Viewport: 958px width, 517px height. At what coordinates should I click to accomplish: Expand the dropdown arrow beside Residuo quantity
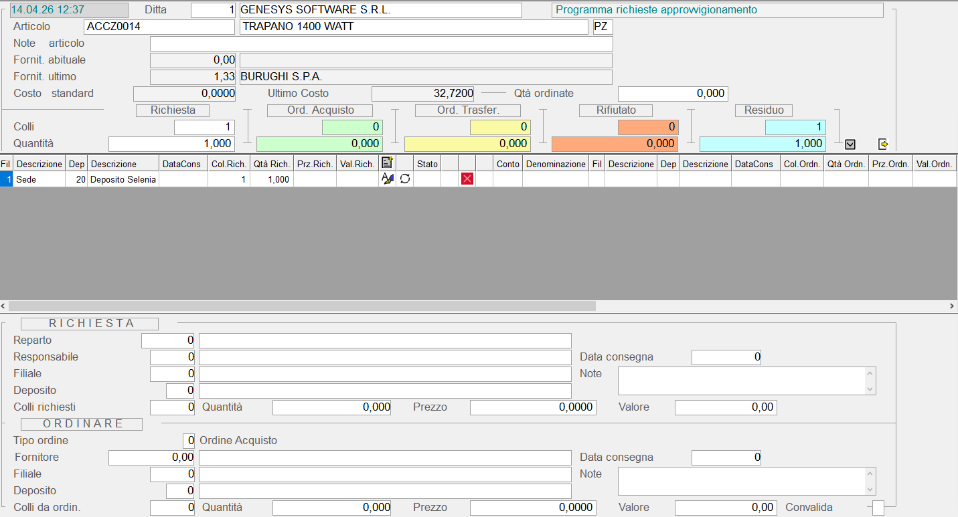tap(850, 144)
